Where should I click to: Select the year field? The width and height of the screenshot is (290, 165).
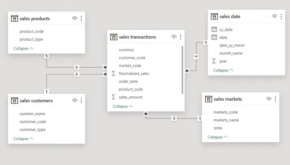pos(223,61)
